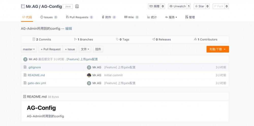Click the photo avatar in README.md row
The height and width of the screenshot is (126, 254).
pyautogui.click(x=89, y=75)
